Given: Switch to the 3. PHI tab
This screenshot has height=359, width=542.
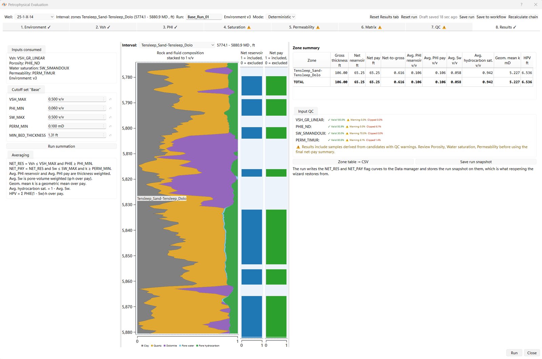Looking at the screenshot, I should tap(170, 27).
